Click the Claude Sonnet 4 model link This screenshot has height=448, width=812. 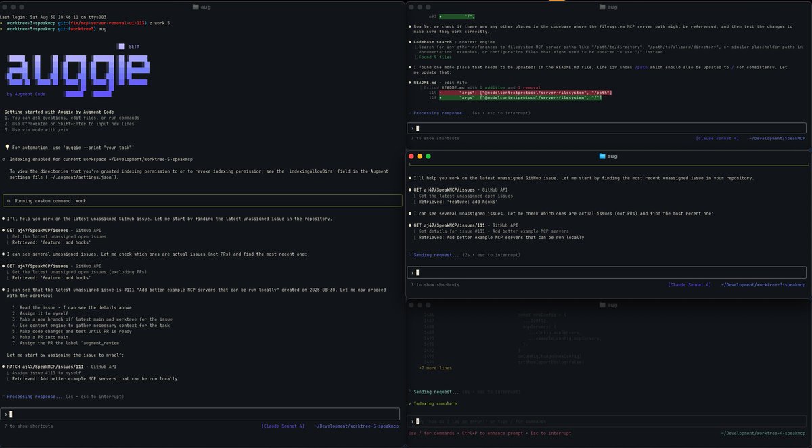pos(282,426)
